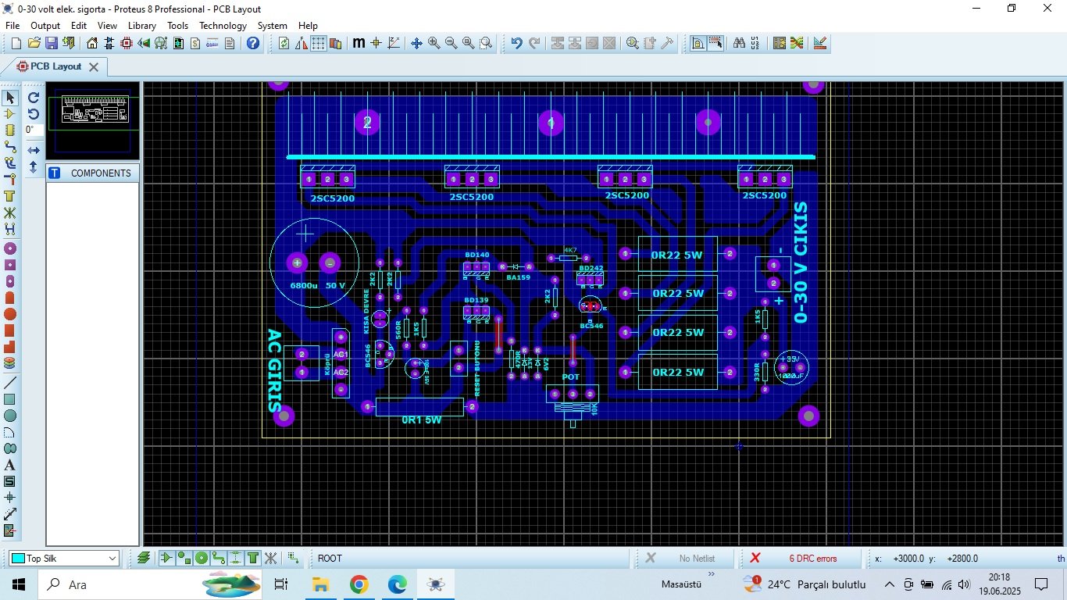Open the binoculars search icon
The width and height of the screenshot is (1067, 600).
coord(739,43)
